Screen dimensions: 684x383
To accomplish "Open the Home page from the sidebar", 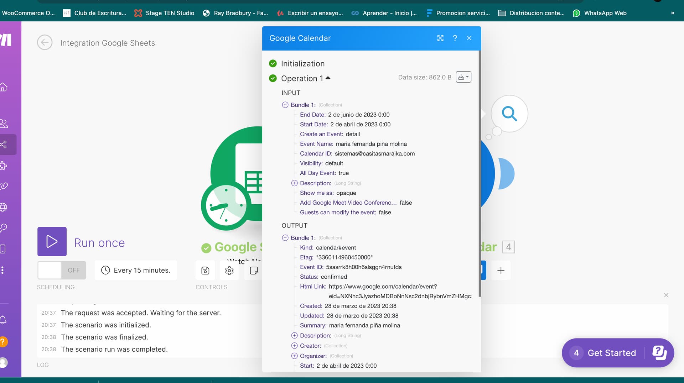I will [4, 87].
